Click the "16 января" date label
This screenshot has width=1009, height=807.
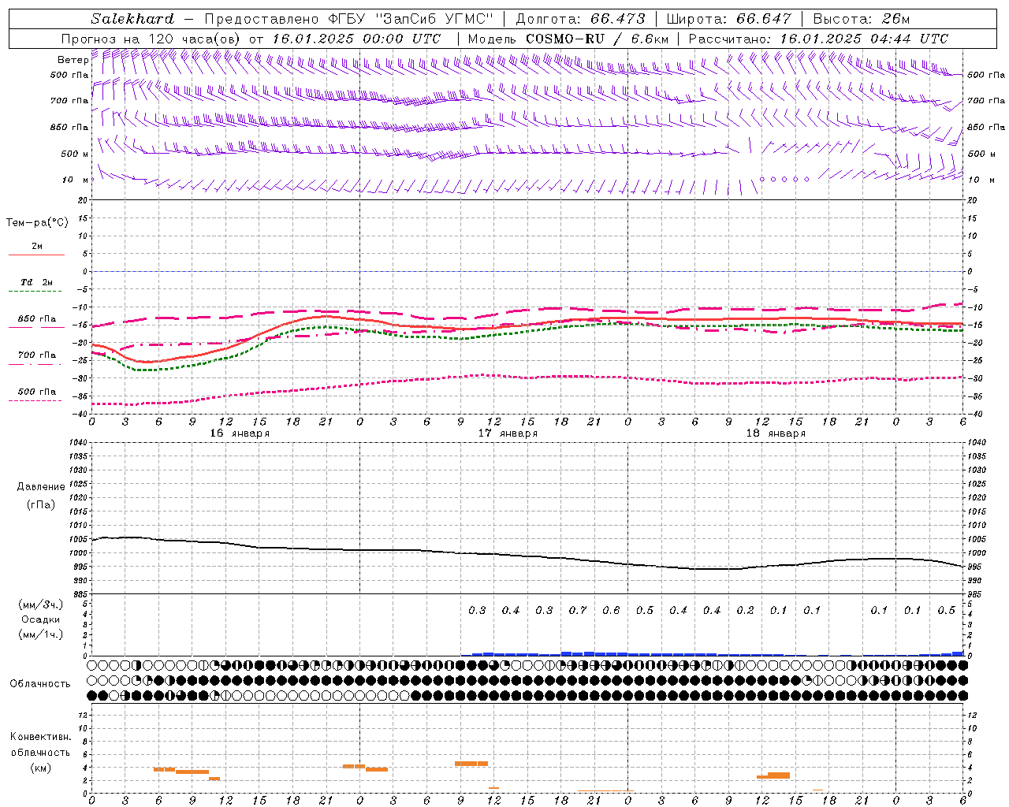point(240,433)
